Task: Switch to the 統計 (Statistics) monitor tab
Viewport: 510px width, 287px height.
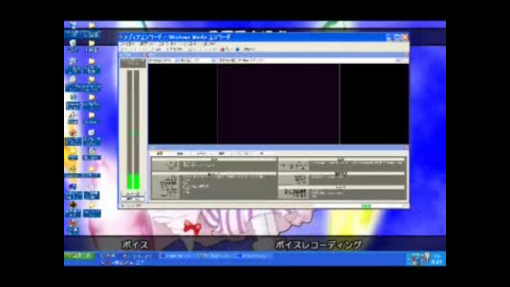Action: point(180,153)
